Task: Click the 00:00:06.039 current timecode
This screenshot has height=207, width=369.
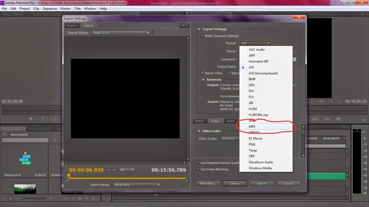Action: [86, 170]
